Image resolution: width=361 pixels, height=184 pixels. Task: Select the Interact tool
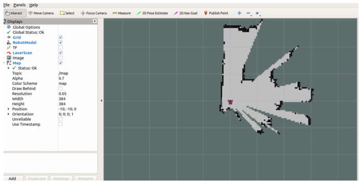pyautogui.click(x=15, y=13)
